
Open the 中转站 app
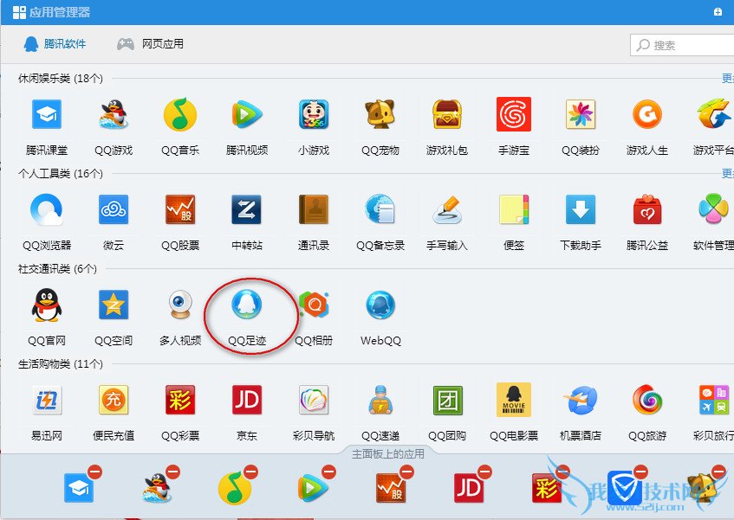click(247, 209)
